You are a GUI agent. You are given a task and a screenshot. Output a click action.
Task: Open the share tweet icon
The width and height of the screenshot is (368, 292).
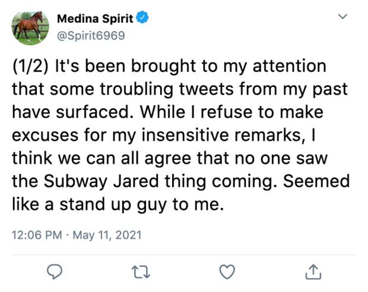312,272
